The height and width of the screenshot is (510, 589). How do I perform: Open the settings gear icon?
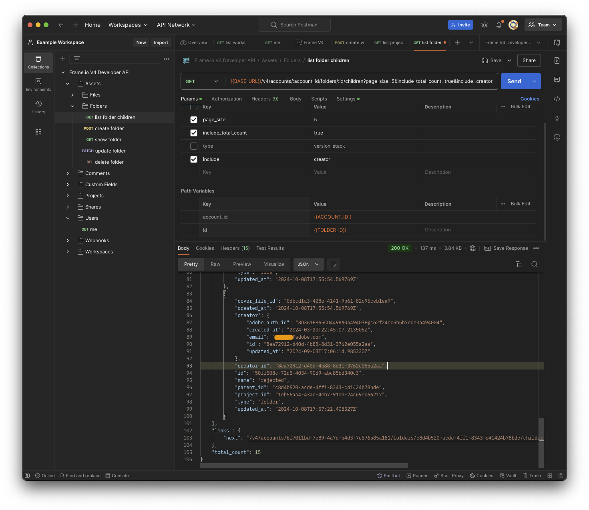(x=484, y=25)
